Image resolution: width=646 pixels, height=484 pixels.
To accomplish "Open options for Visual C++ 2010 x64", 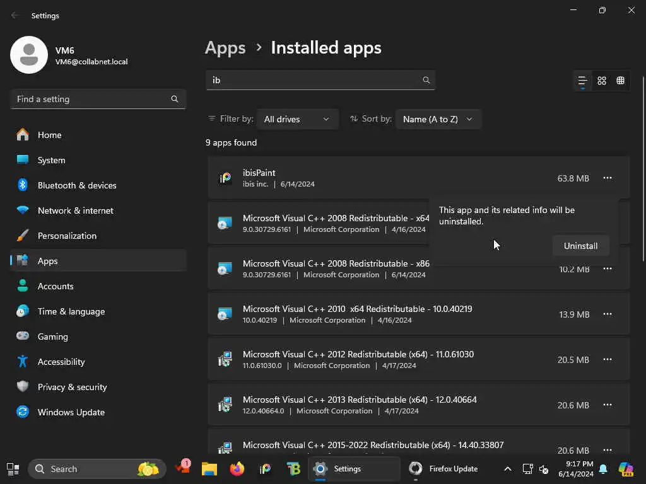I will pos(608,314).
